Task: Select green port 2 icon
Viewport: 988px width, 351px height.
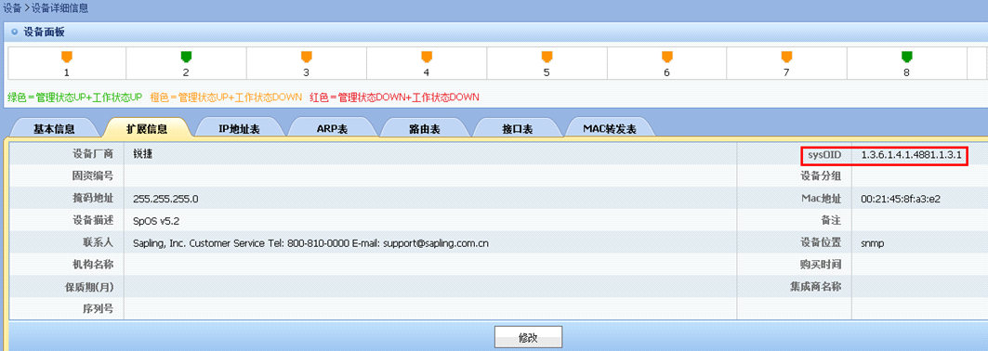Action: [186, 58]
